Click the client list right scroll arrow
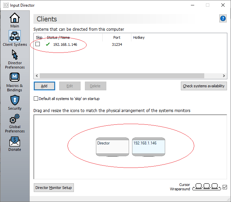231x202 pixels. pyautogui.click(x=224, y=76)
